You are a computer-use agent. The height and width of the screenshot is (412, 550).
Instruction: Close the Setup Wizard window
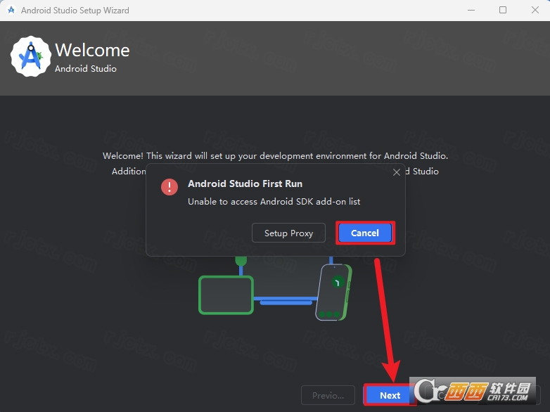(535, 10)
